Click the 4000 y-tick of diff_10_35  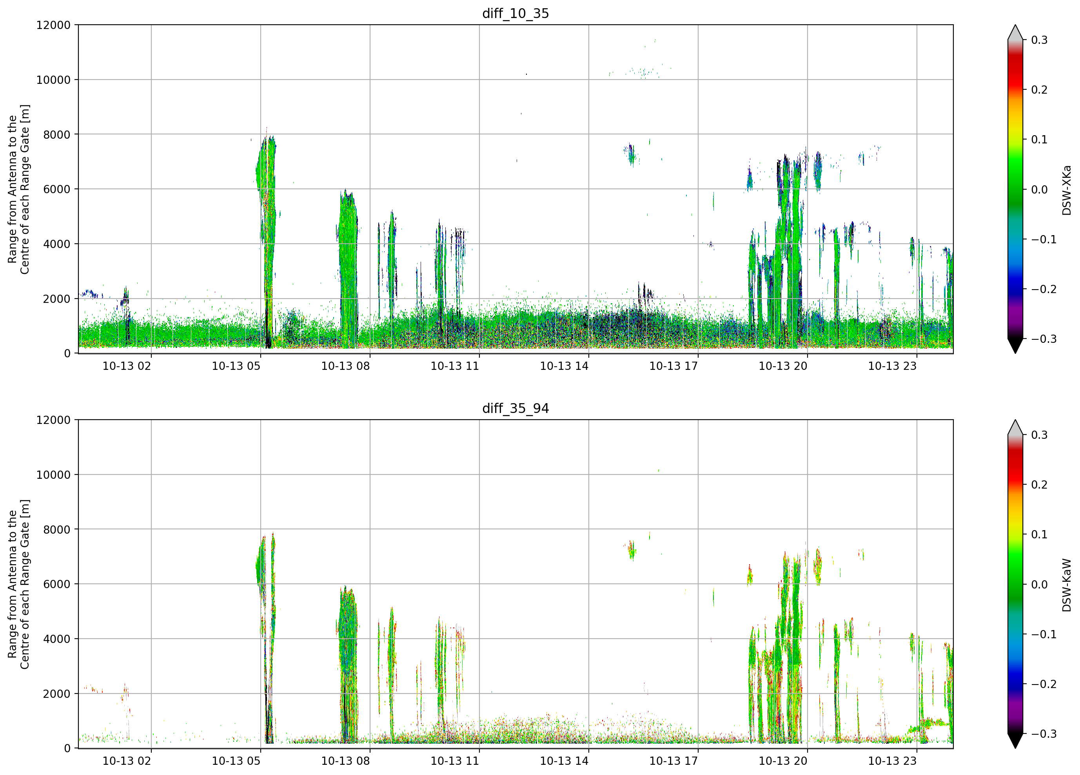point(57,244)
